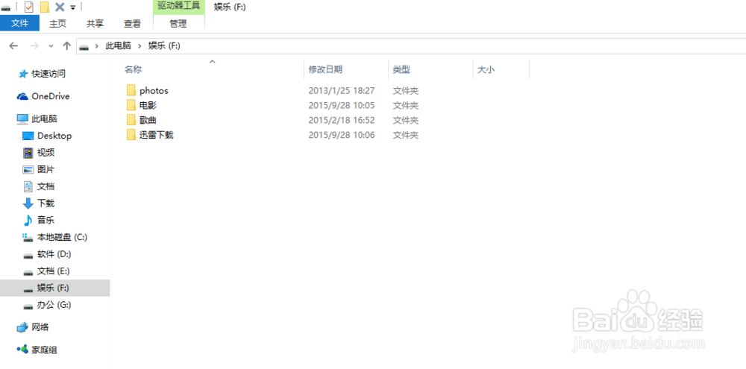Click the Forward navigation arrow

34,45
